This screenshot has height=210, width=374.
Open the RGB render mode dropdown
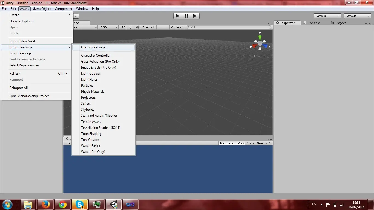(109, 27)
